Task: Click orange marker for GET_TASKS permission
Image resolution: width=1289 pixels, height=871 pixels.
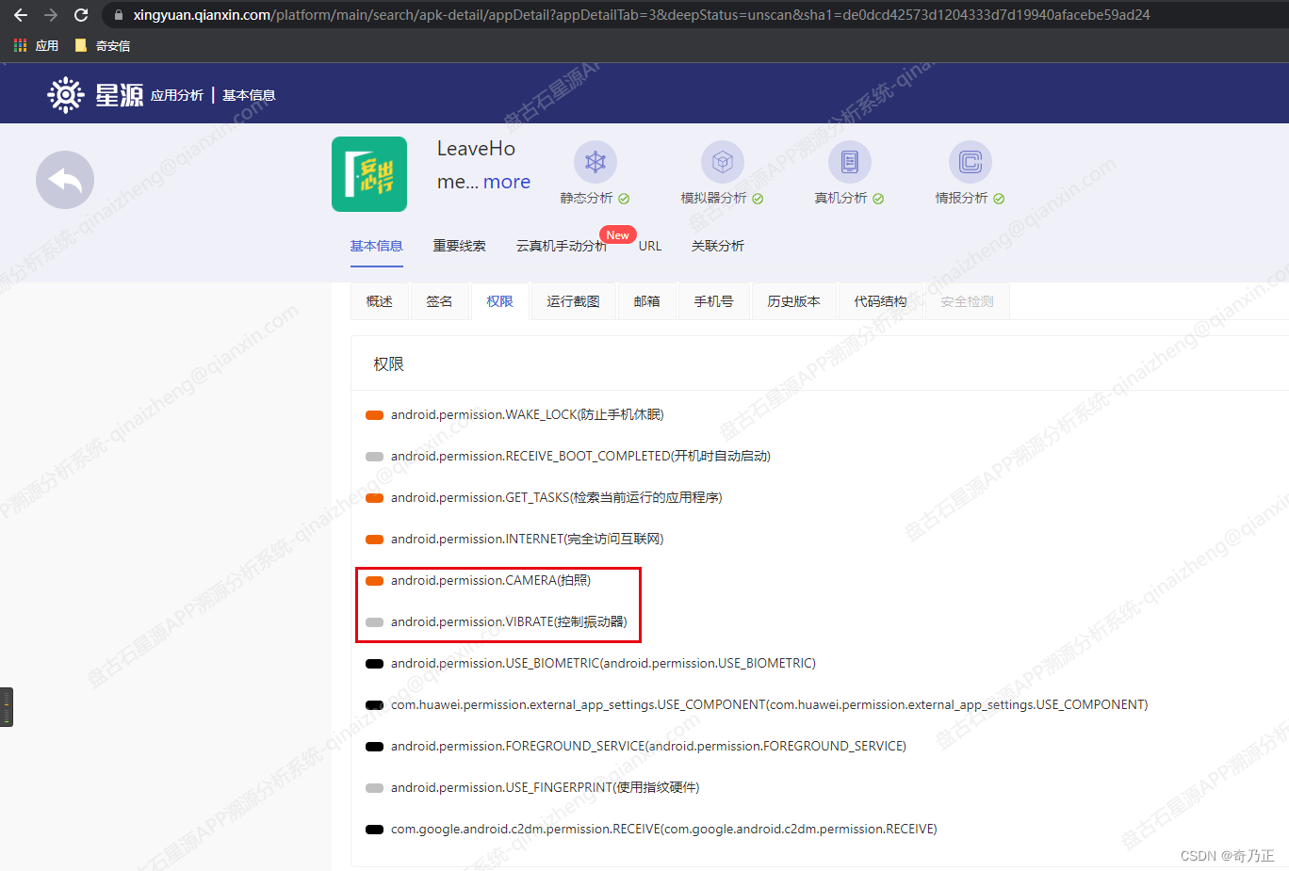Action: pos(374,498)
